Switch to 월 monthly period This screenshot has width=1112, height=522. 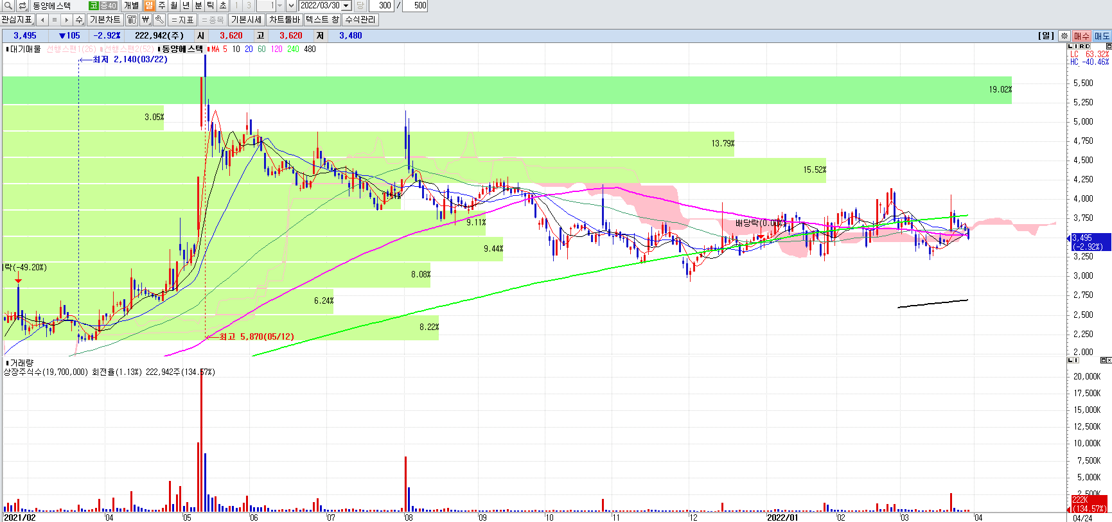coord(173,6)
